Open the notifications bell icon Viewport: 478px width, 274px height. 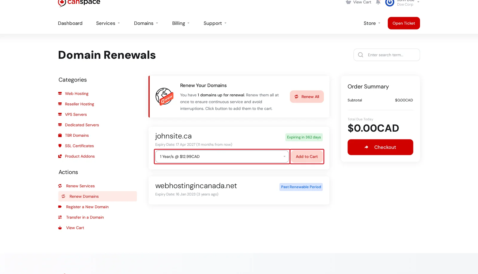pyautogui.click(x=378, y=2)
